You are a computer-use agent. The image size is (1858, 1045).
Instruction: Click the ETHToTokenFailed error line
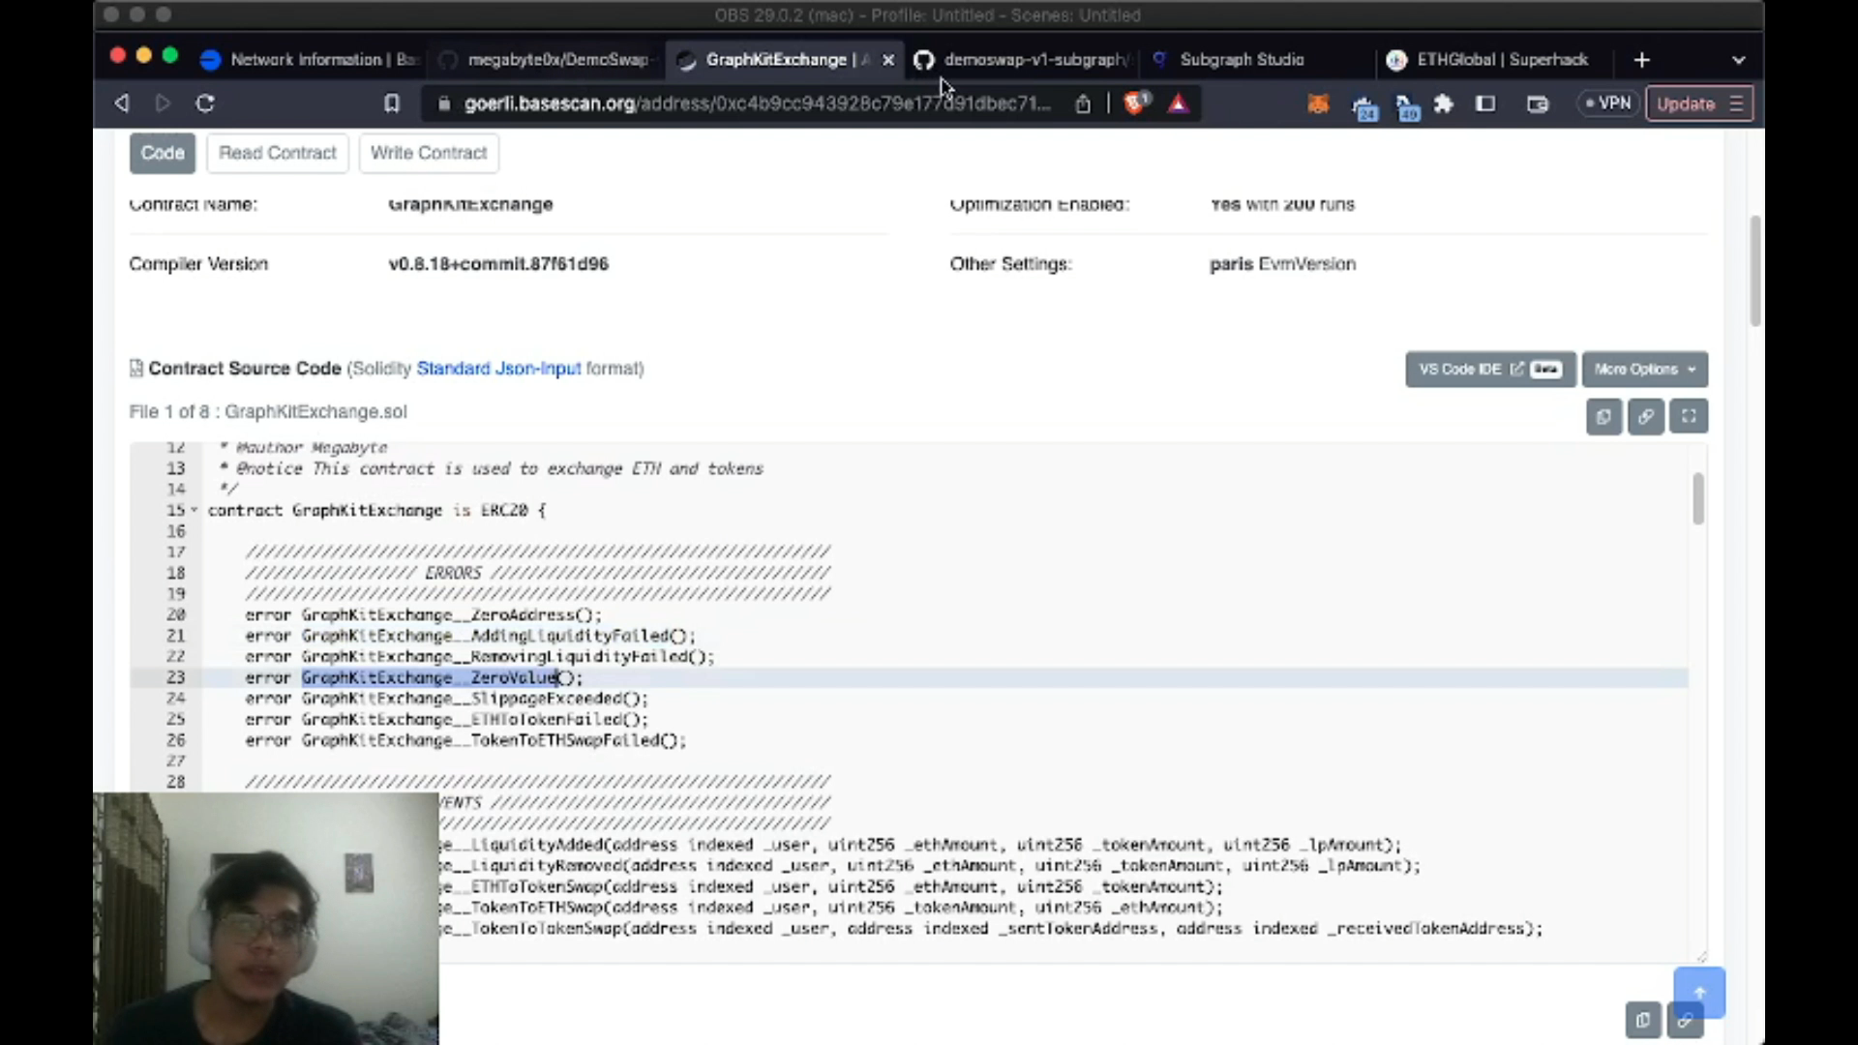(446, 720)
